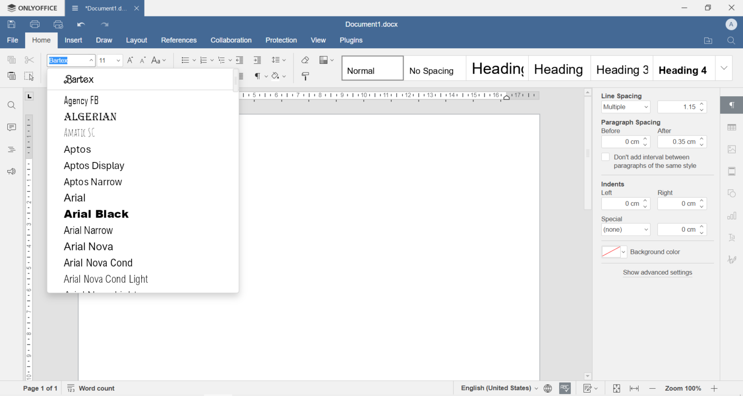The width and height of the screenshot is (743, 396).
Task: Choose Arial Black from the font list
Action: pos(96,214)
